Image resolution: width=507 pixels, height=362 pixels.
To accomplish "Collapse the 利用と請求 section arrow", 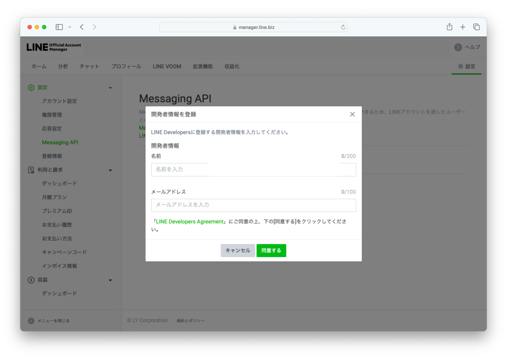I will point(110,171).
